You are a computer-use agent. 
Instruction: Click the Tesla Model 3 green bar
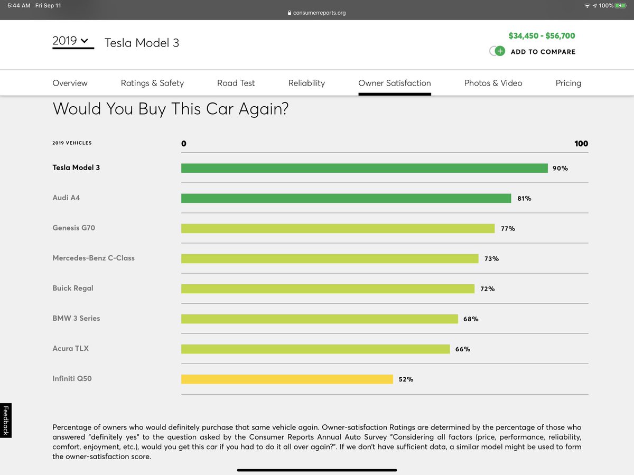click(365, 168)
